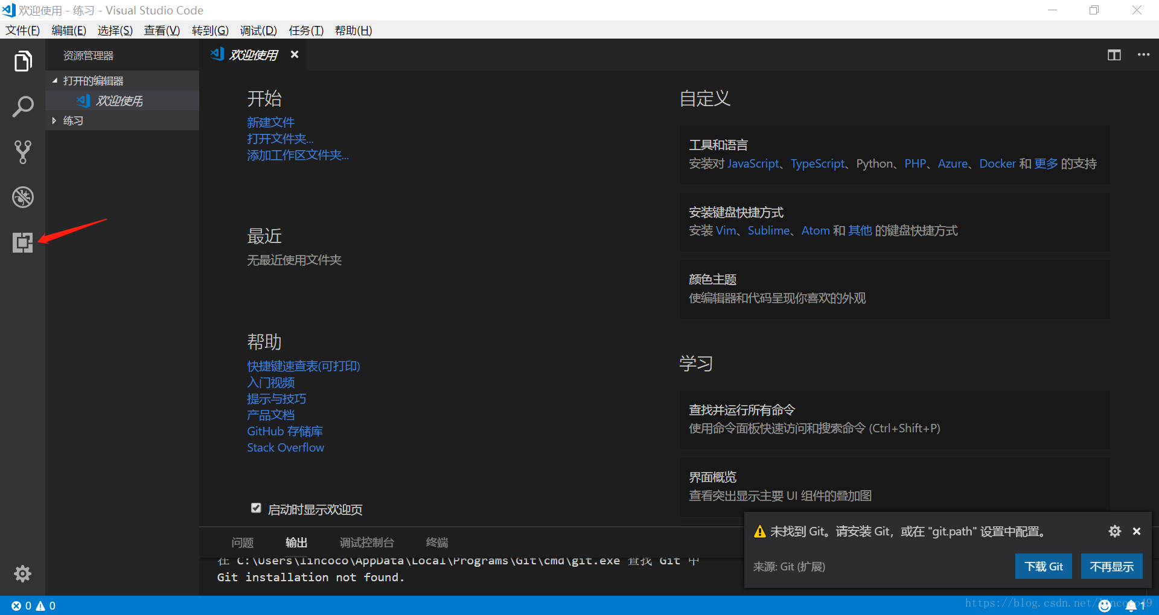Click the Vim keymap link
Image resolution: width=1159 pixels, height=615 pixels.
click(726, 230)
